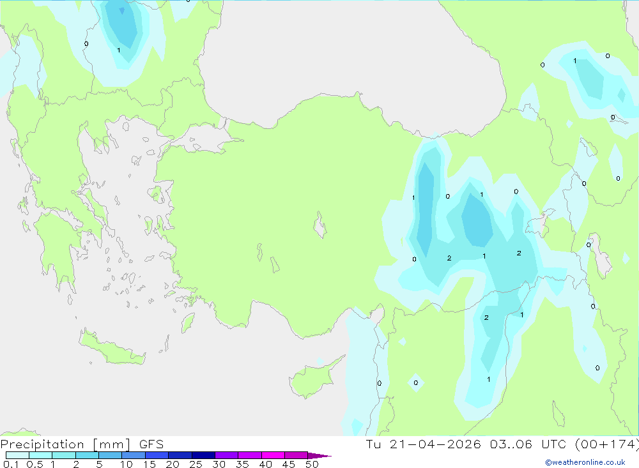The image size is (639, 468).
Task: Click the 'Precipitation [mm]' title text
Action: pos(65,444)
